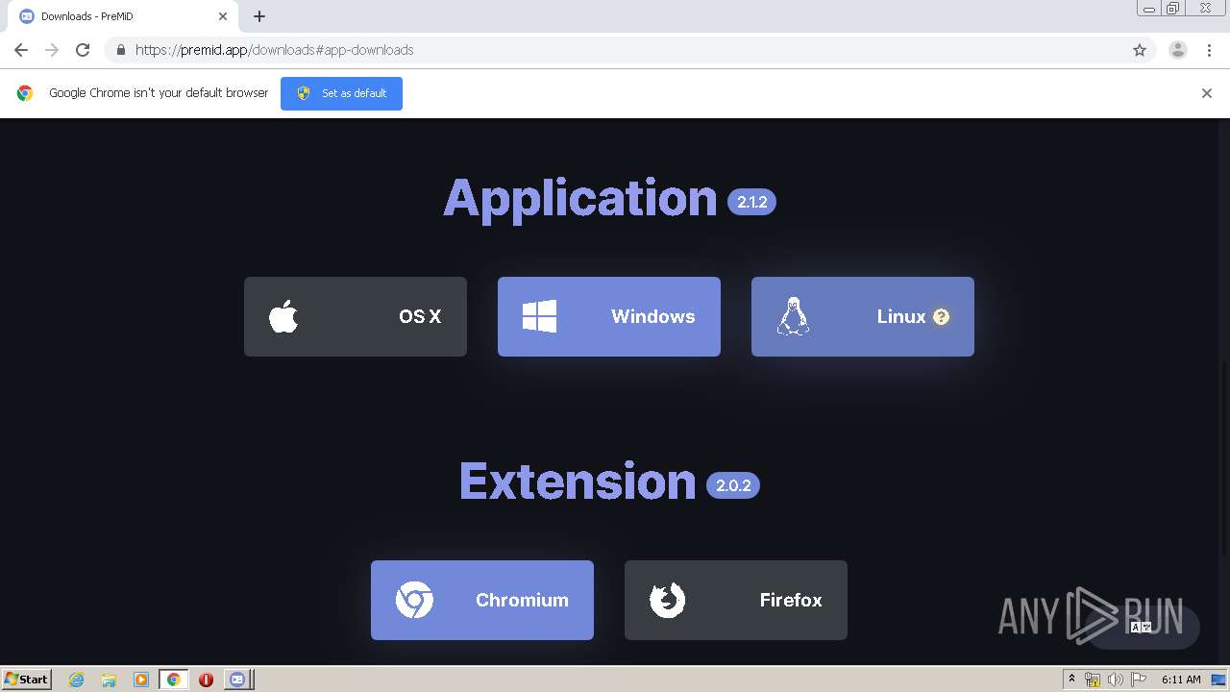This screenshot has height=692, width=1230.
Task: Open the Linux help question mark
Action: click(942, 316)
